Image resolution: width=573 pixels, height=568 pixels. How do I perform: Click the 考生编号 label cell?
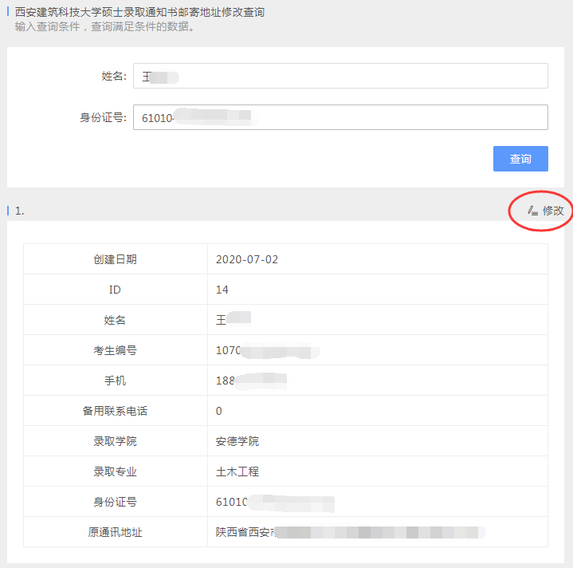(x=116, y=350)
